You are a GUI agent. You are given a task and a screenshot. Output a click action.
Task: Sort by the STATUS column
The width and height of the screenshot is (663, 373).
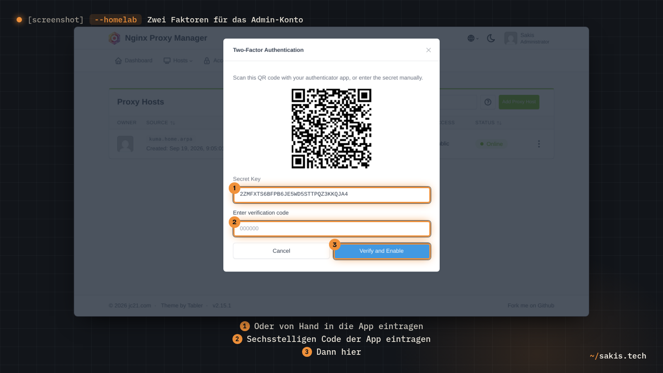tap(489, 123)
